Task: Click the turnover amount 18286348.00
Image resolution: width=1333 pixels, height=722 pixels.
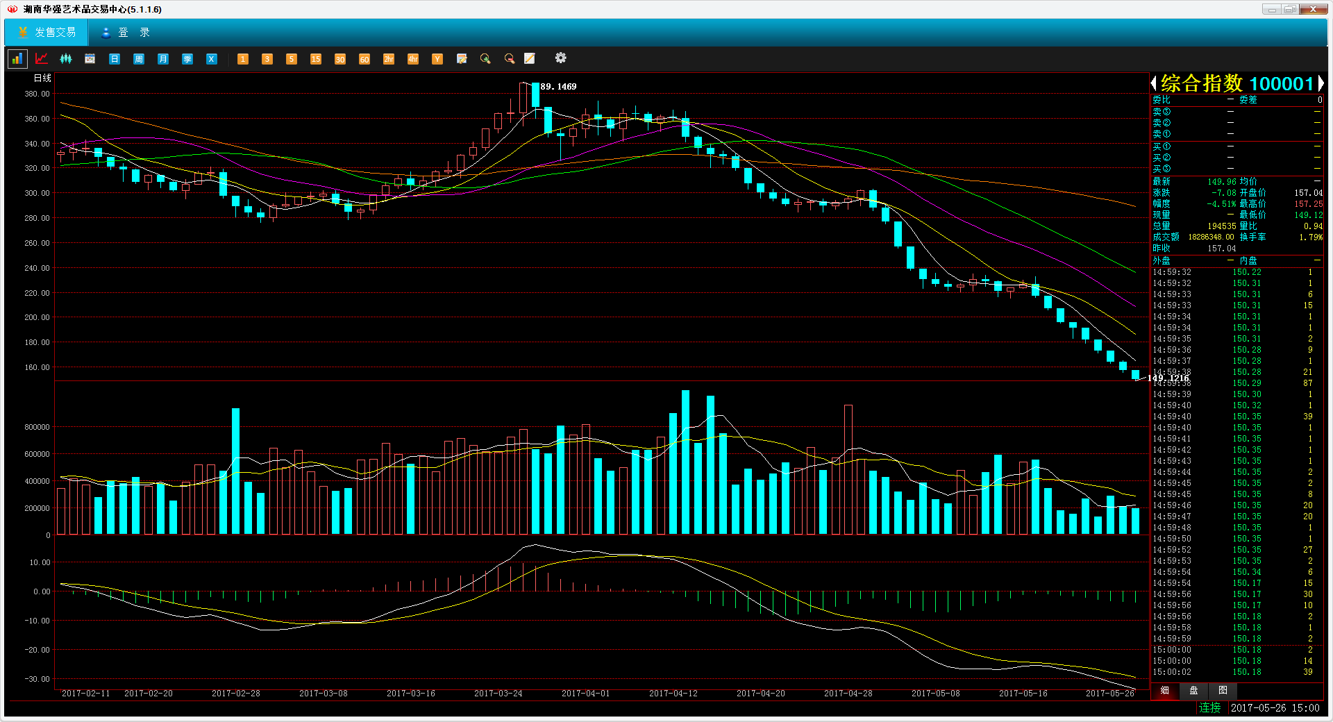Action: [1211, 237]
